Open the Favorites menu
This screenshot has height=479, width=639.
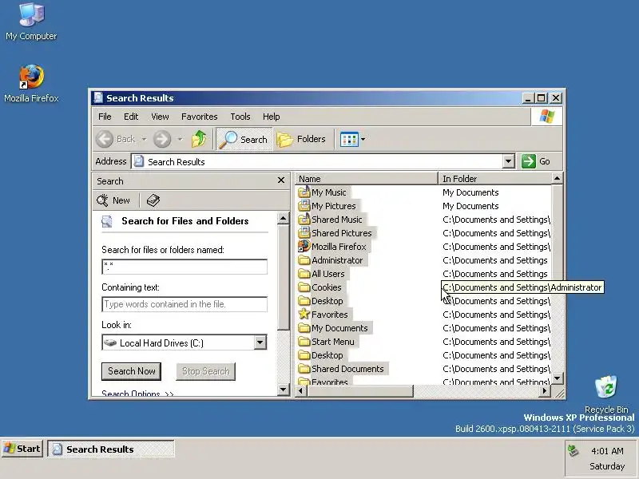[199, 117]
